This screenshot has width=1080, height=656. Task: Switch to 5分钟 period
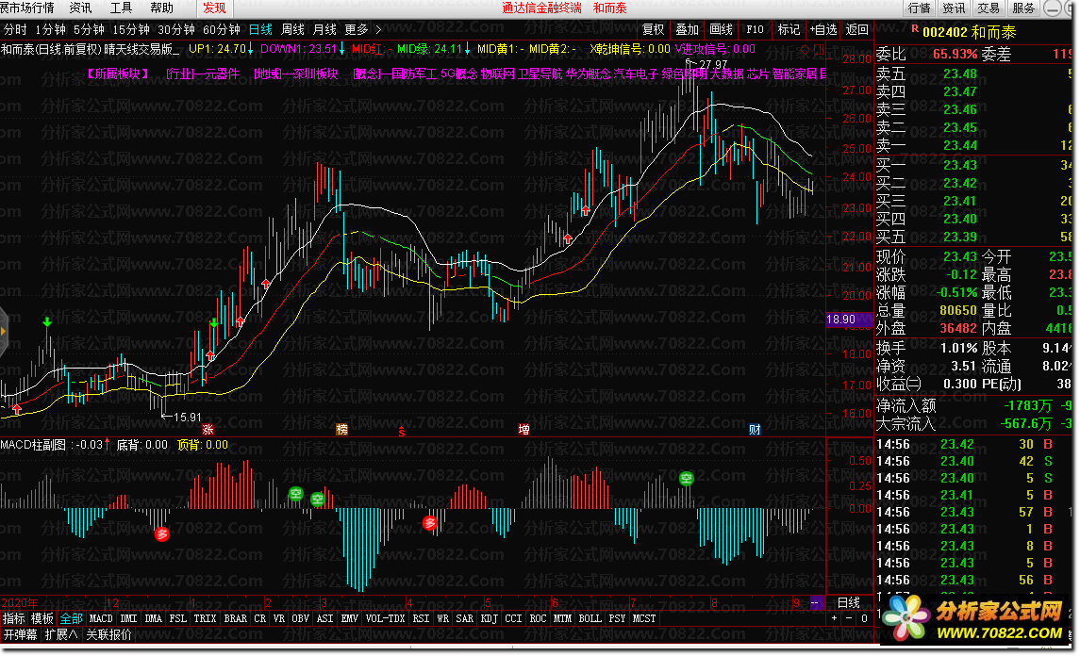[89, 29]
